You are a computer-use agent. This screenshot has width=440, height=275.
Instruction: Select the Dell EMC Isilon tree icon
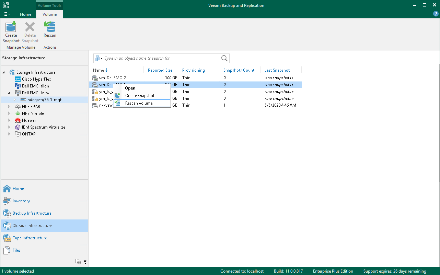tap(18, 86)
